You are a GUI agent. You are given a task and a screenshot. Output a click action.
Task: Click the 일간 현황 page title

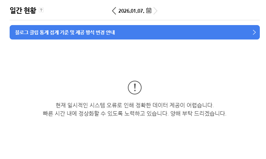click(x=23, y=10)
